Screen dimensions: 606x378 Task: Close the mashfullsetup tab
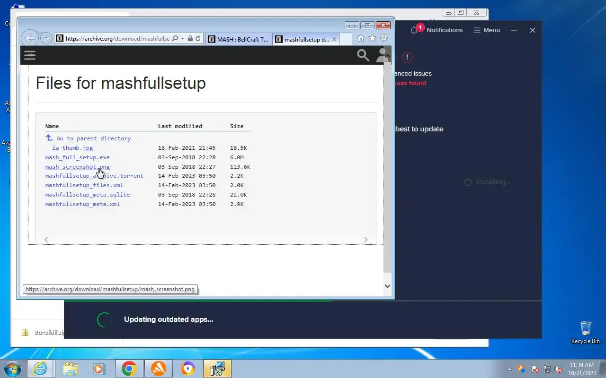click(x=334, y=39)
